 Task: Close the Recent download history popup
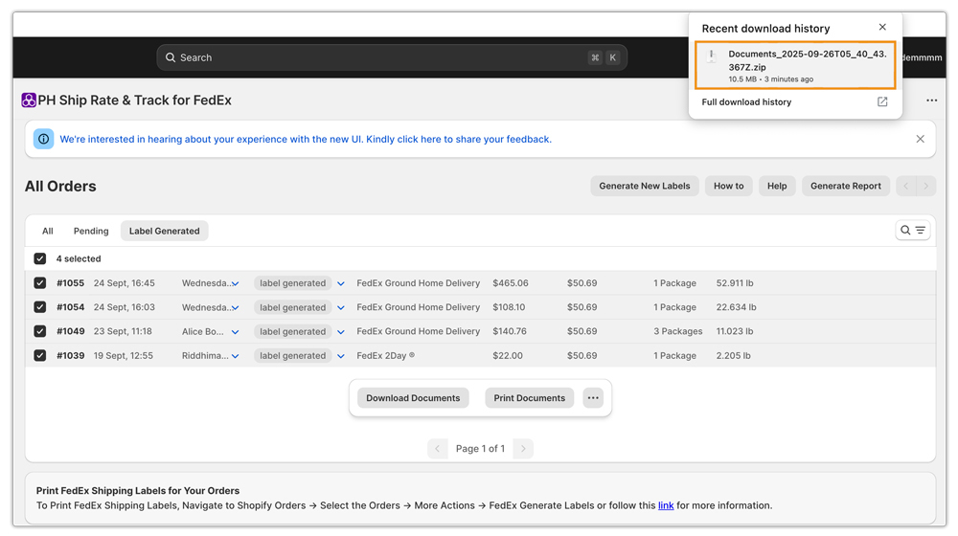(882, 27)
